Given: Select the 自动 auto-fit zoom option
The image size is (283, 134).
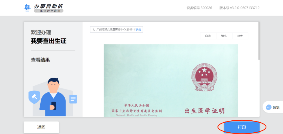Looking at the screenshot, I should point(208,36).
